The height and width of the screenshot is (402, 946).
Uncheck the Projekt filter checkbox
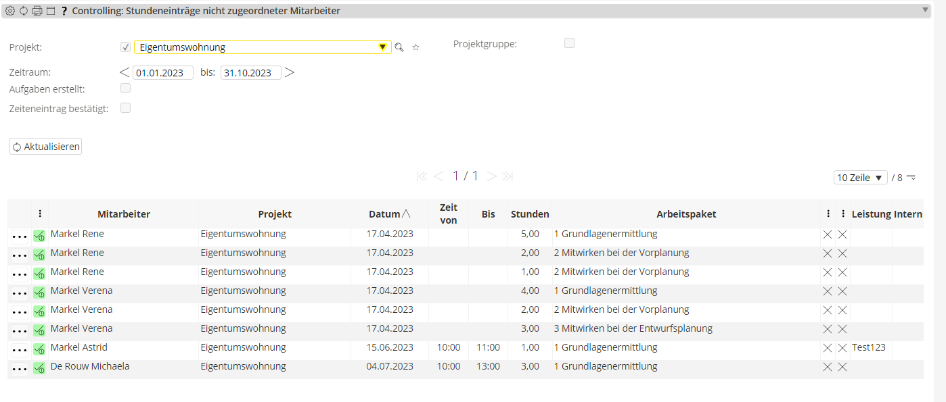(x=125, y=47)
